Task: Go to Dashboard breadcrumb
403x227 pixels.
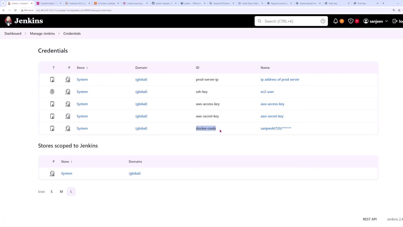Action: pos(13,33)
